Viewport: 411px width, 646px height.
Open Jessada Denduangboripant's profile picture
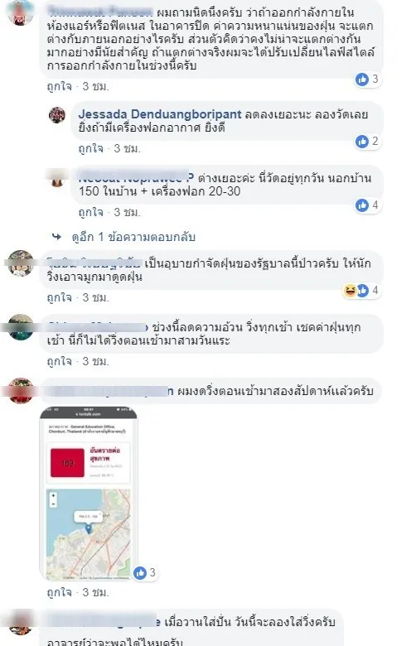pyautogui.click(x=57, y=115)
